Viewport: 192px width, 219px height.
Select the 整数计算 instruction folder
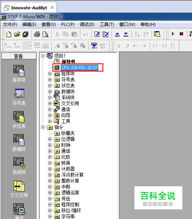pyautogui.click(x=70, y=181)
